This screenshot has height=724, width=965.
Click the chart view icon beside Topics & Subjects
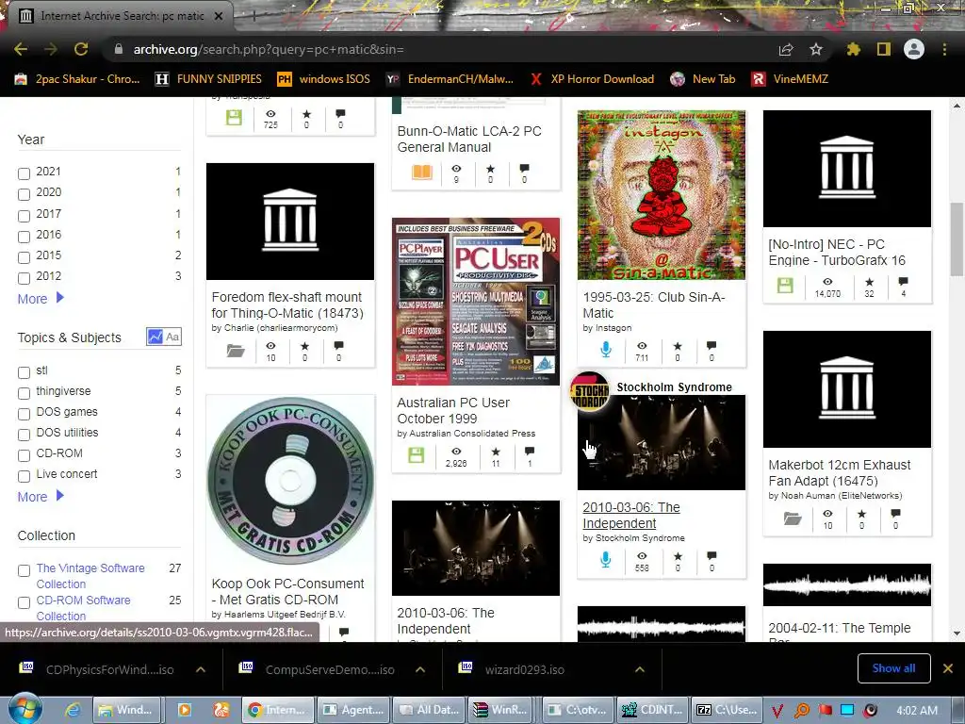[155, 337]
